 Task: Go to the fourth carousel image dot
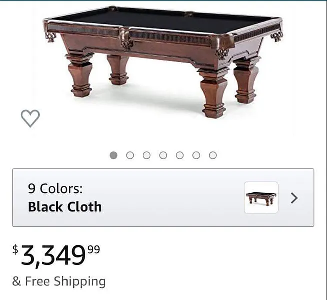click(163, 155)
